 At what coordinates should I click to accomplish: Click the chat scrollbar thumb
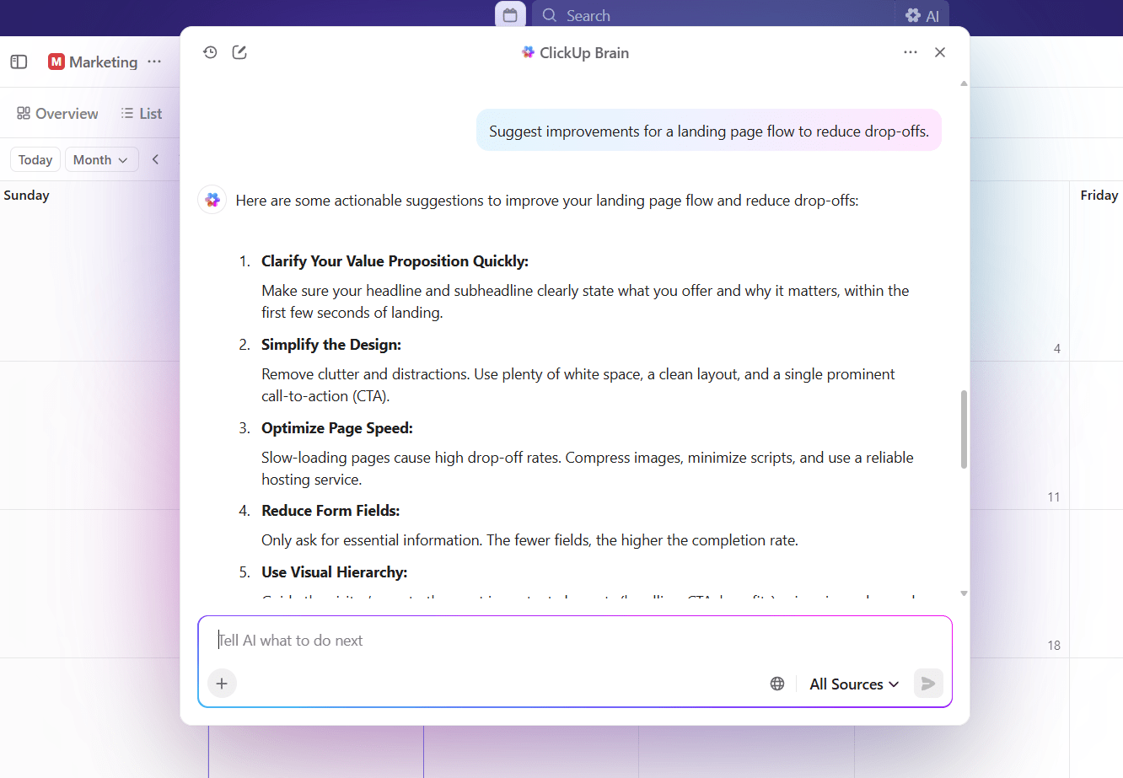coord(964,429)
